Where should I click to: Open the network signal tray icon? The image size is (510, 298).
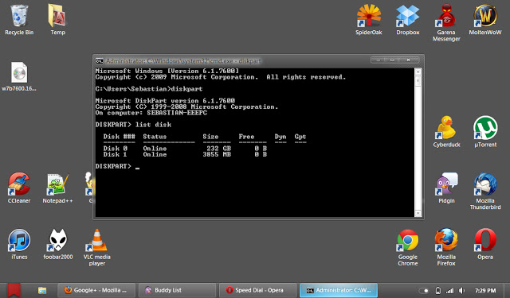tap(449, 291)
